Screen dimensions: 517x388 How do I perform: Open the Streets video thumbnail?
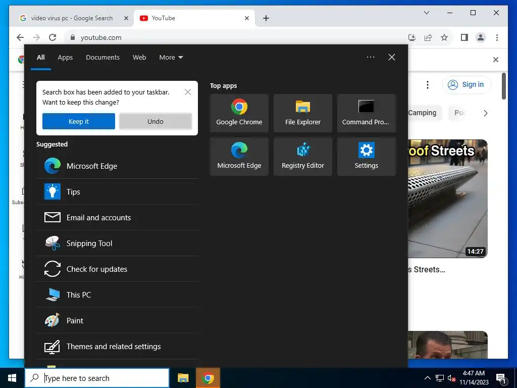click(x=448, y=199)
